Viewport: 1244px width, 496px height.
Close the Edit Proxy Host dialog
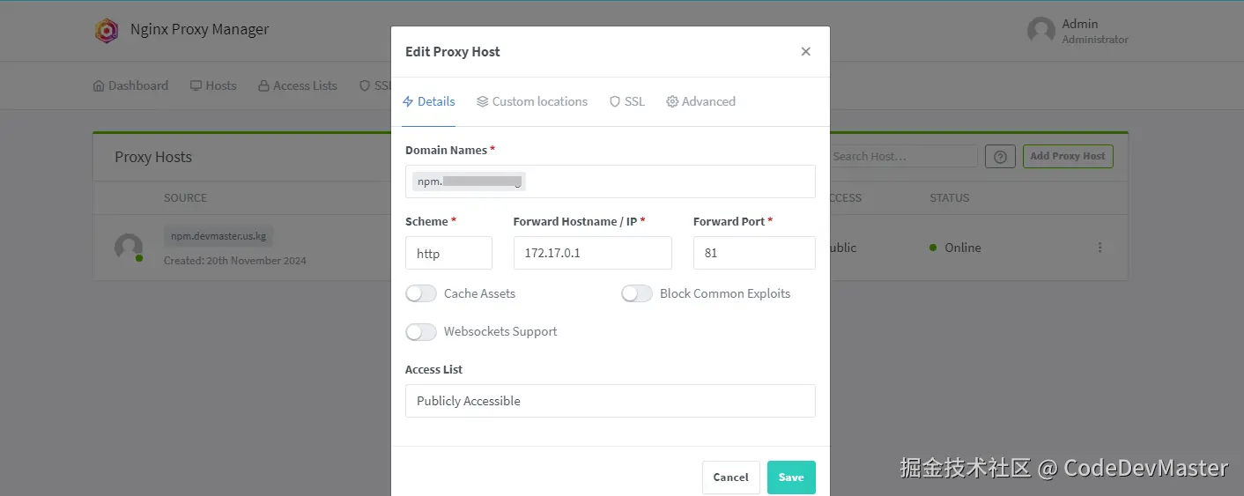(x=805, y=52)
